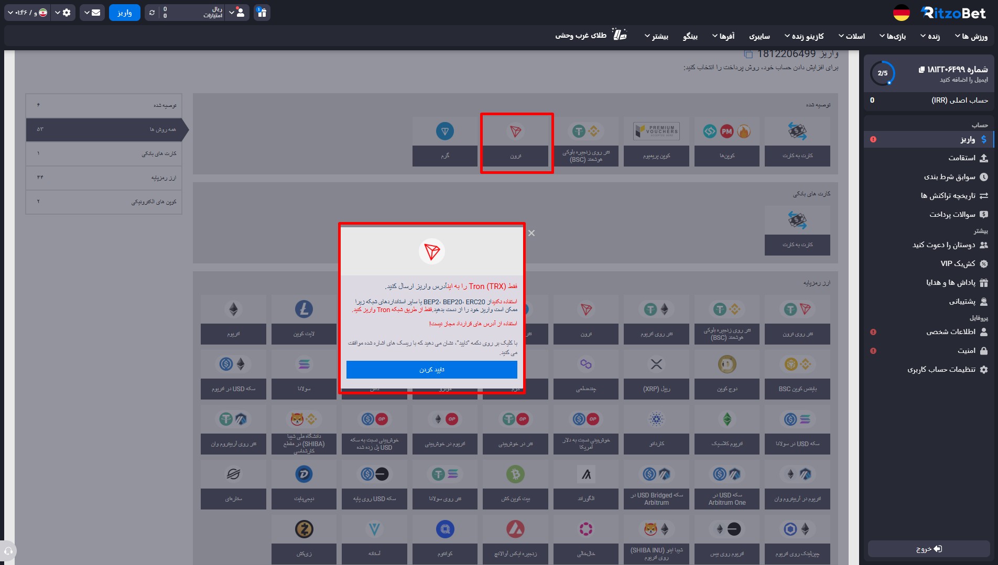Go to the RitzoBet logo home
The width and height of the screenshot is (998, 565).
click(x=953, y=13)
